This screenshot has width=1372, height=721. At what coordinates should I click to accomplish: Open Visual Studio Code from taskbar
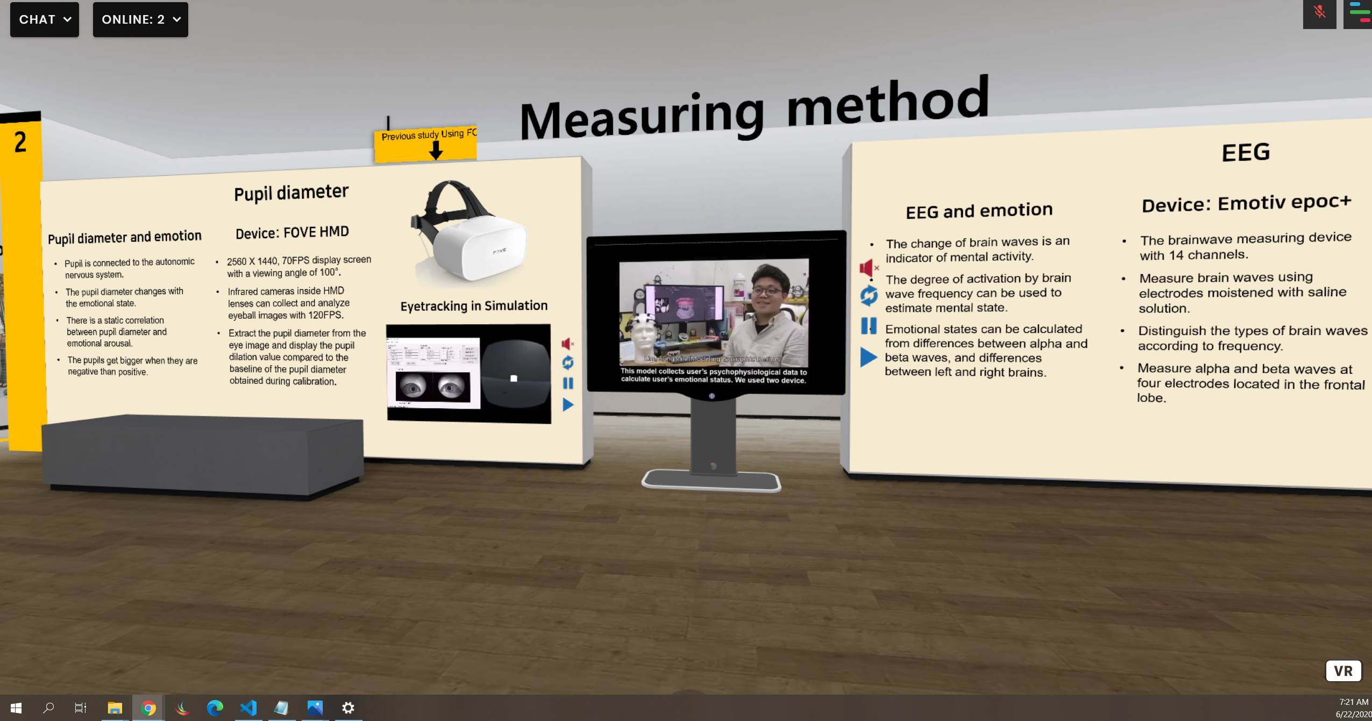248,708
